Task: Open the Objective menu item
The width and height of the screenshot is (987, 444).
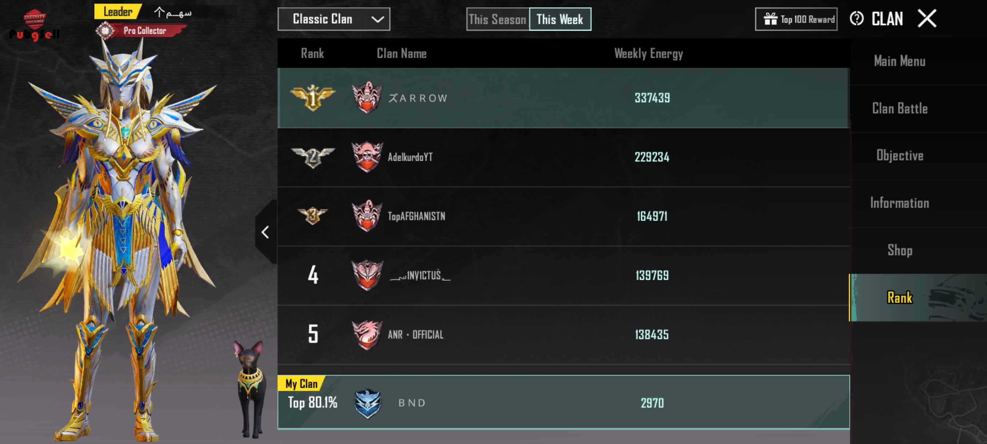Action: (x=899, y=155)
